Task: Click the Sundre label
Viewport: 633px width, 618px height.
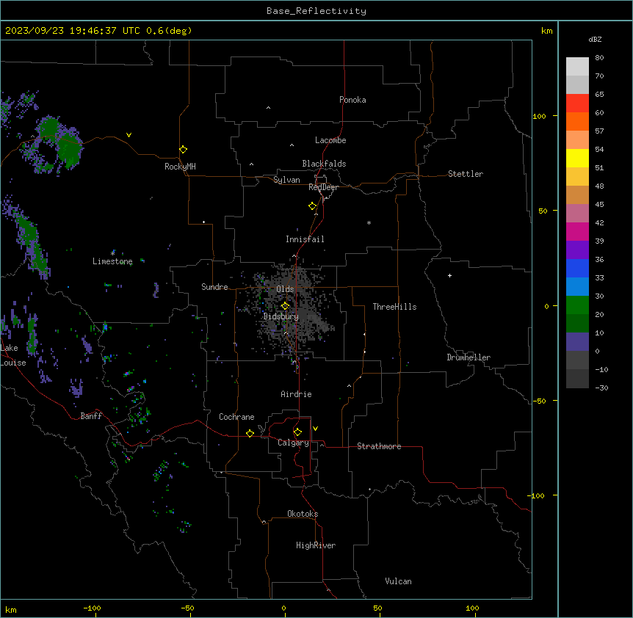Action: coord(214,287)
